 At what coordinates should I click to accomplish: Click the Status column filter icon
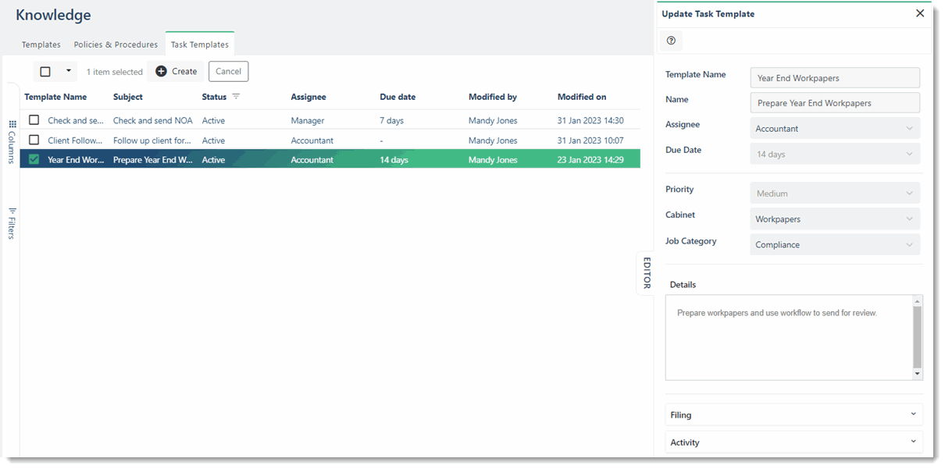(x=236, y=97)
